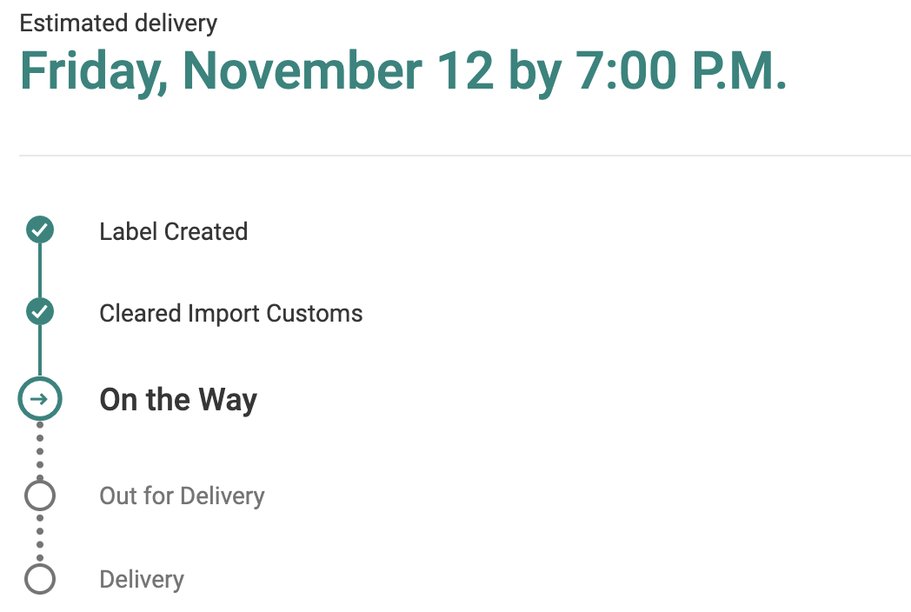This screenshot has height=612, width=911.
Task: Open the Label Created step text
Action: [x=173, y=231]
